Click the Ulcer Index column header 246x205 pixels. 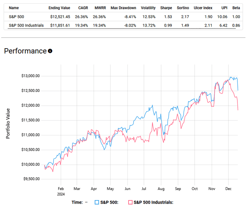203,8
